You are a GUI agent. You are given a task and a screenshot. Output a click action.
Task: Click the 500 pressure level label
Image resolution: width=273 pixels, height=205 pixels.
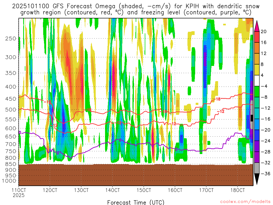[x=11, y=110]
